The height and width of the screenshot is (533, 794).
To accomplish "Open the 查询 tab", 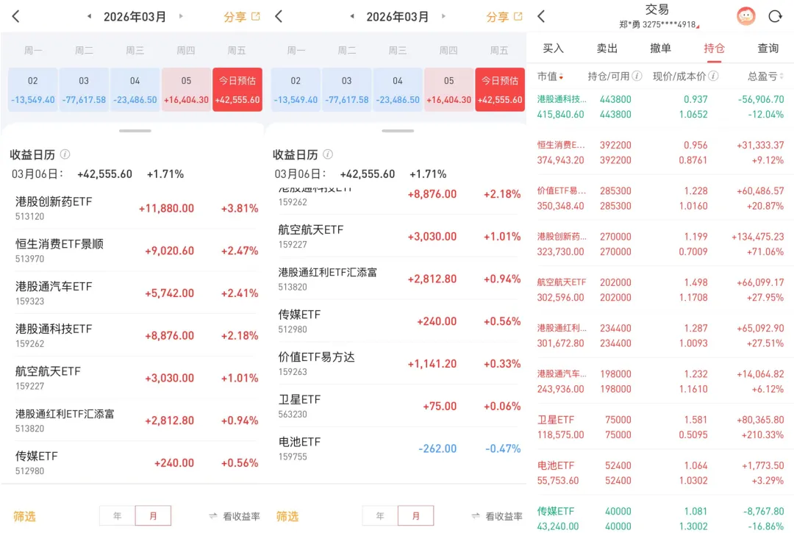I will tap(768, 48).
